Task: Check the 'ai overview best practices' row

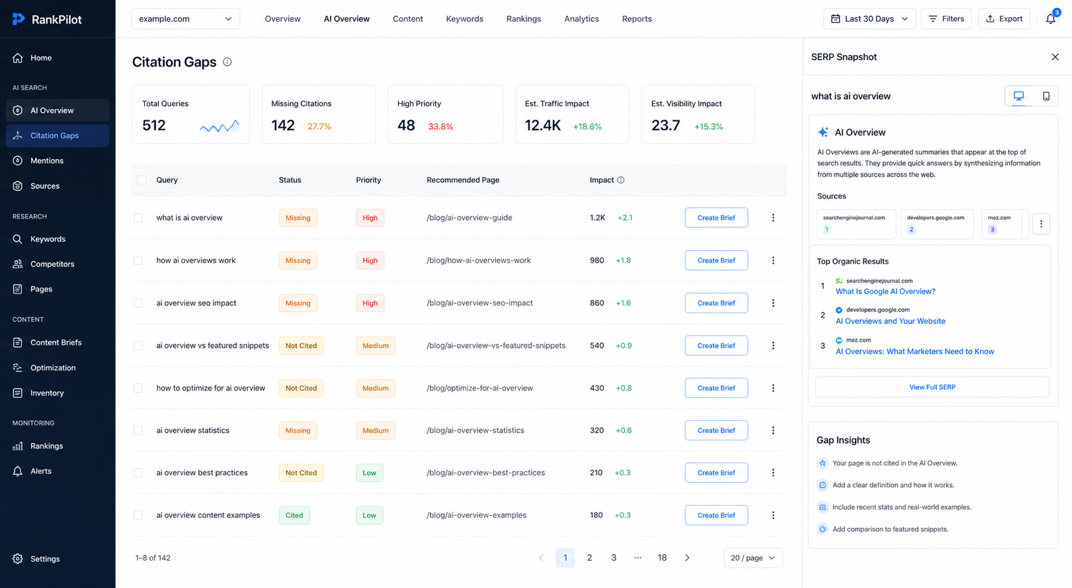Action: 138,473
